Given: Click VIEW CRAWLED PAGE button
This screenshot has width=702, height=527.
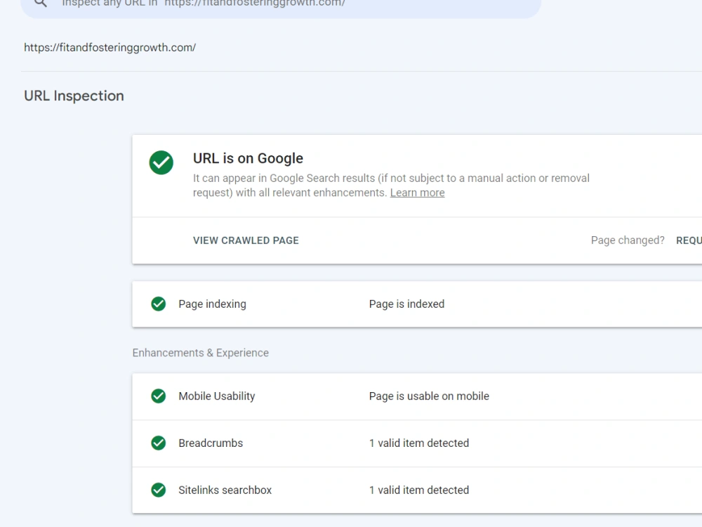Looking at the screenshot, I should pyautogui.click(x=246, y=240).
